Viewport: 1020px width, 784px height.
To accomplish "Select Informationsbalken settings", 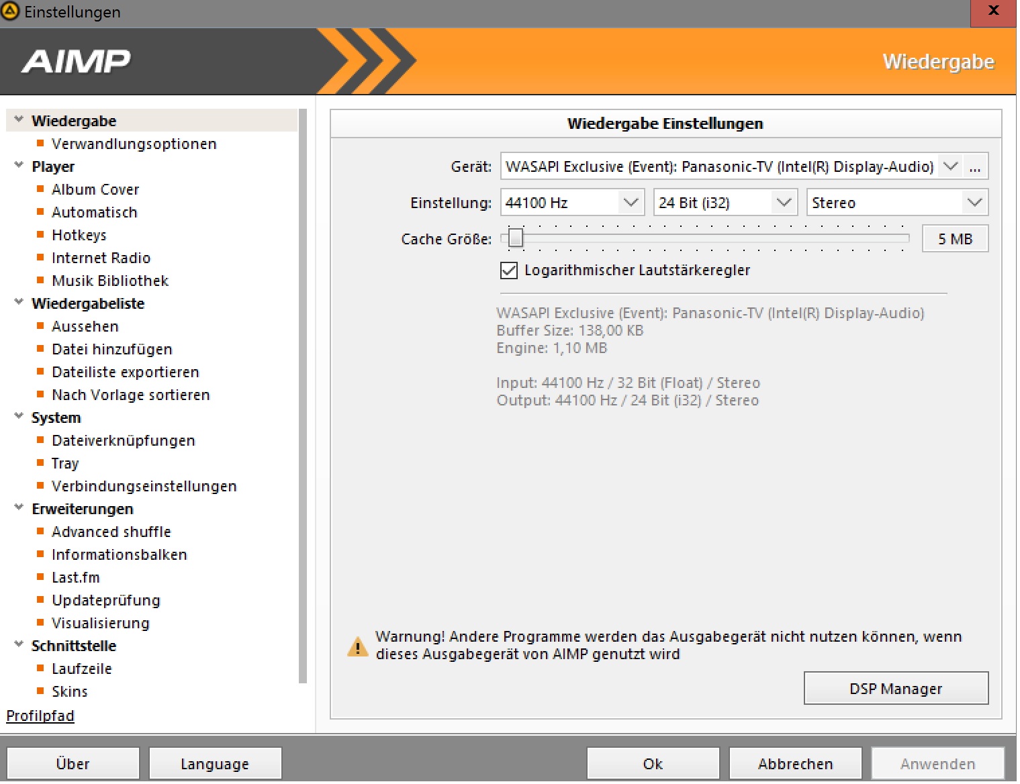I will pos(120,555).
